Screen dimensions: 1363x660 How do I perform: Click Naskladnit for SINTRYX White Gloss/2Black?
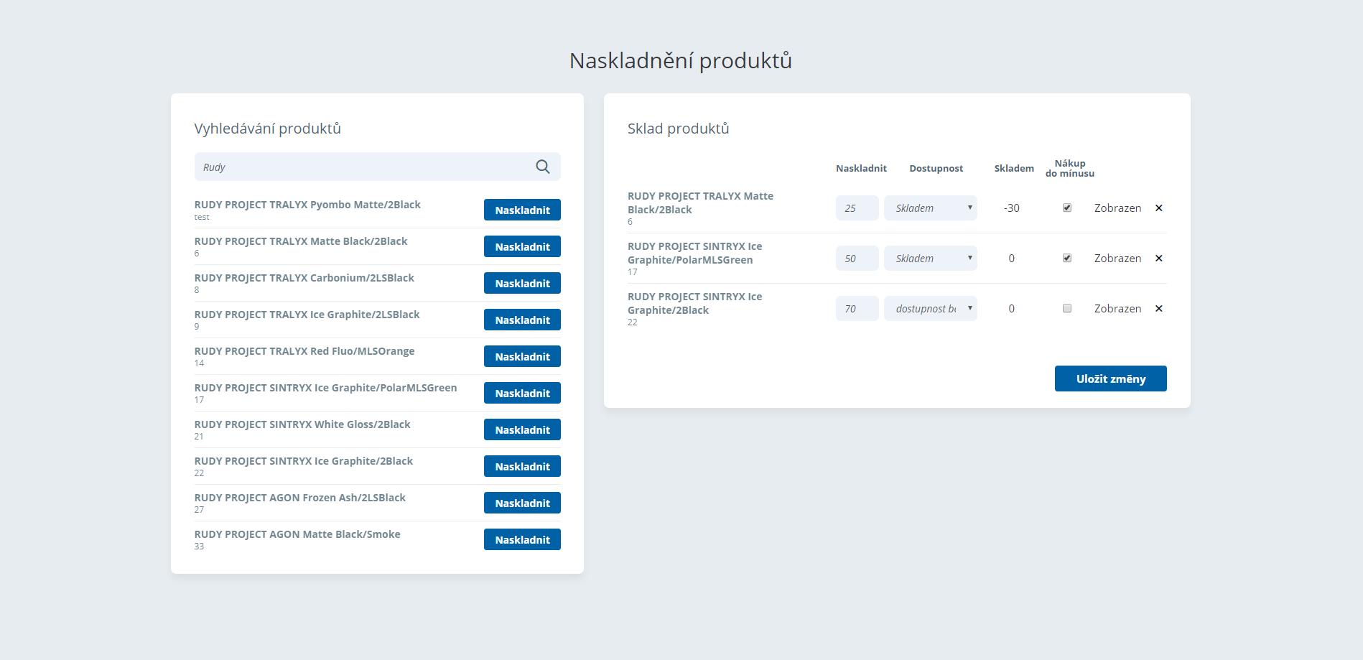coord(522,429)
